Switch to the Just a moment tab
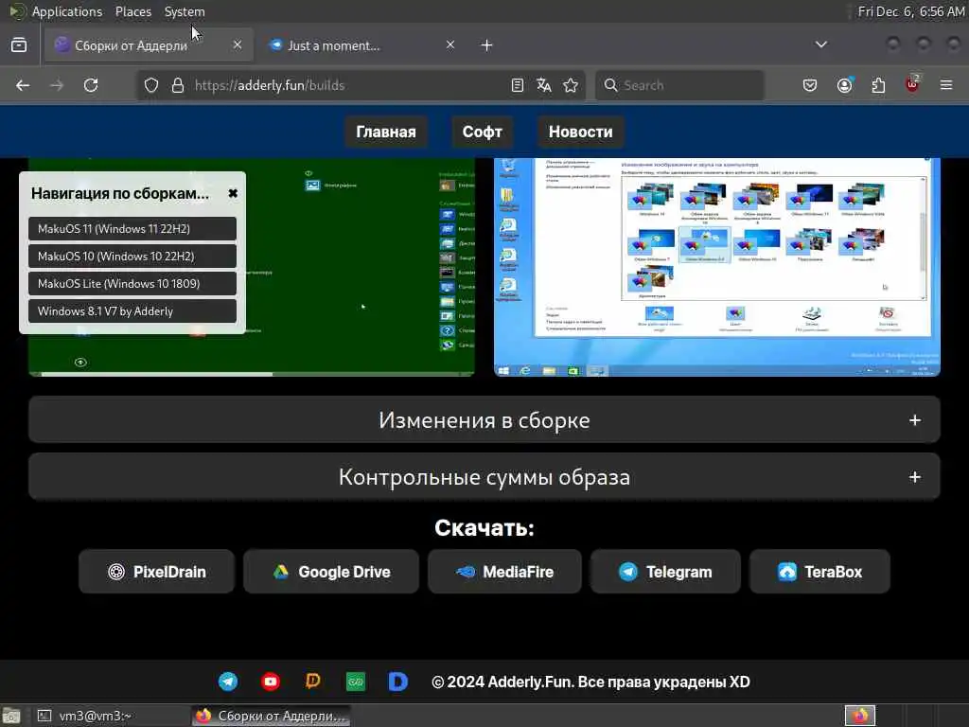The height and width of the screenshot is (727, 969). click(x=361, y=45)
